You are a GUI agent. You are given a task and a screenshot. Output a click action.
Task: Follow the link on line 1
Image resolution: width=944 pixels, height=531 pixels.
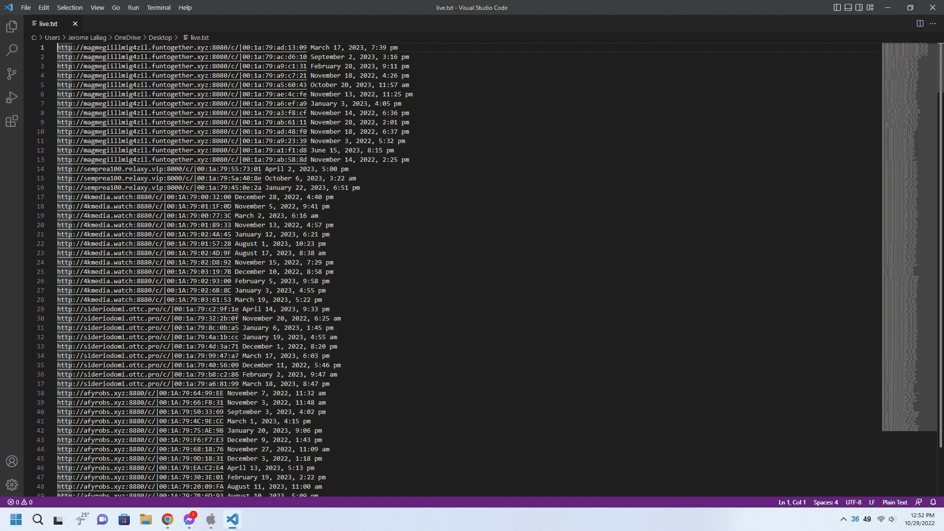pos(182,48)
